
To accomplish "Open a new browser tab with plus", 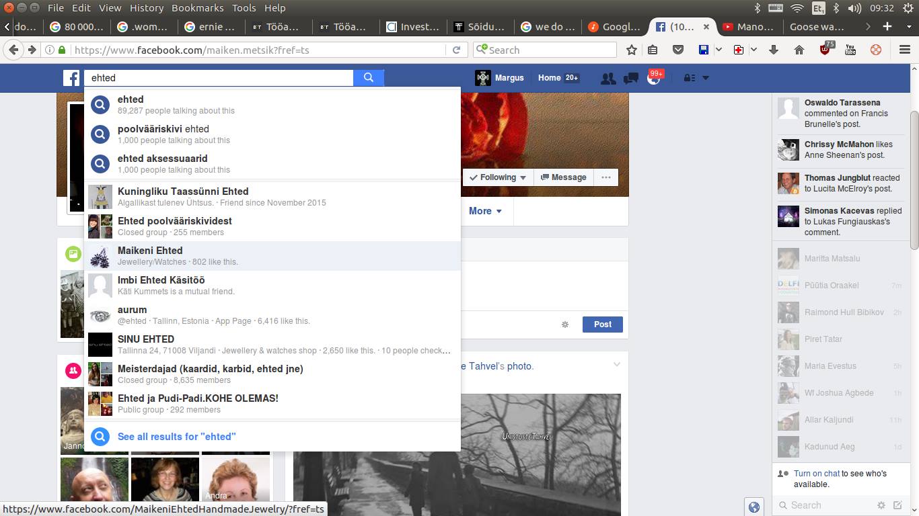I will (887, 26).
